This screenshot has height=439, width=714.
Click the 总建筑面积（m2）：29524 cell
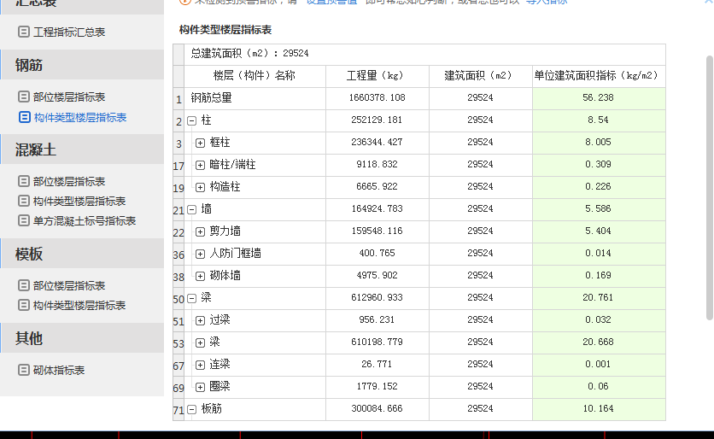pos(424,54)
